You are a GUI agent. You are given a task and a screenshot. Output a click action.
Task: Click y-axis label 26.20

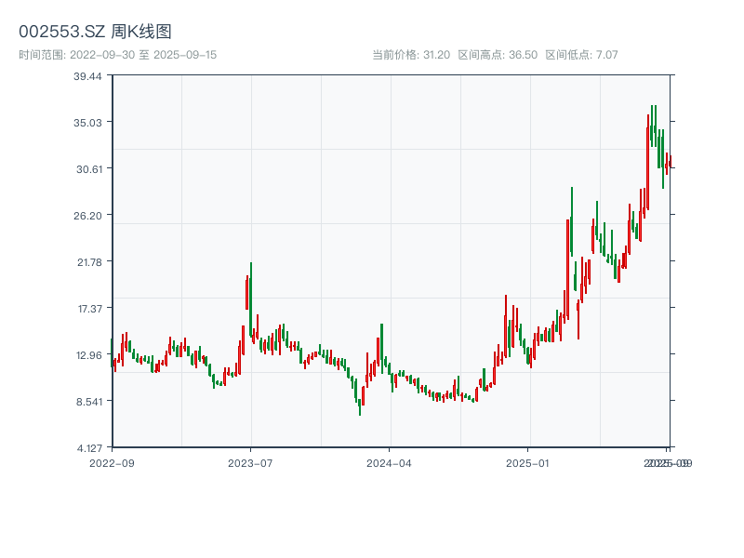(x=87, y=216)
